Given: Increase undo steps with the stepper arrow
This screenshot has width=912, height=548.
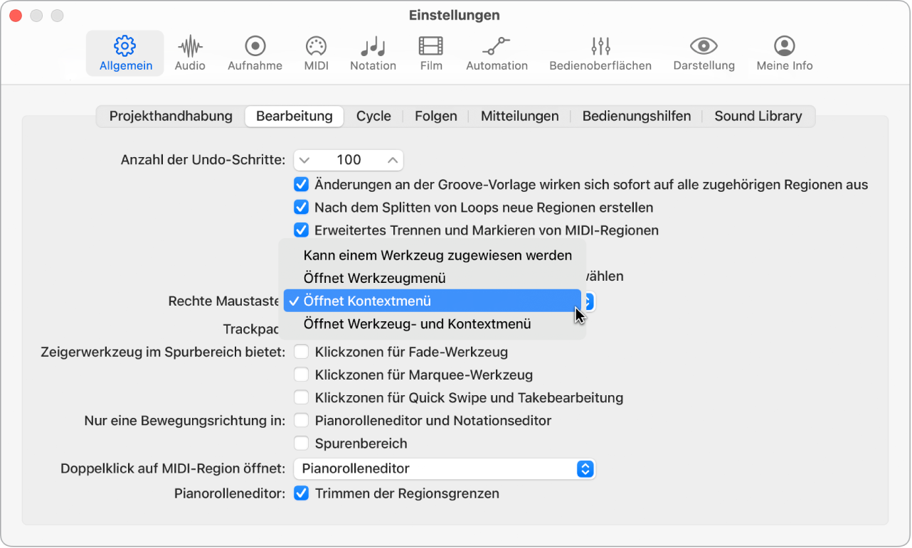Looking at the screenshot, I should 392,155.
